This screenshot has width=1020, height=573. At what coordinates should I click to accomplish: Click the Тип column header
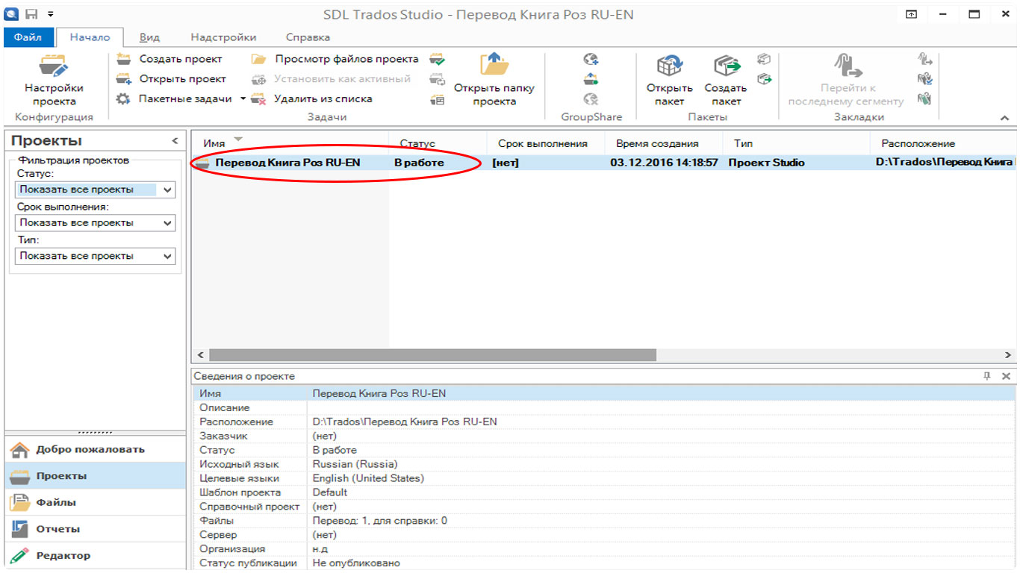tap(797, 143)
